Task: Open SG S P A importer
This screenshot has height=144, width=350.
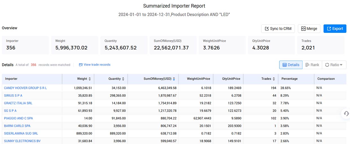Action: coord(10,111)
